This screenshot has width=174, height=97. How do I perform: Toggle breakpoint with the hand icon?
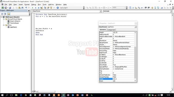(152, 8)
